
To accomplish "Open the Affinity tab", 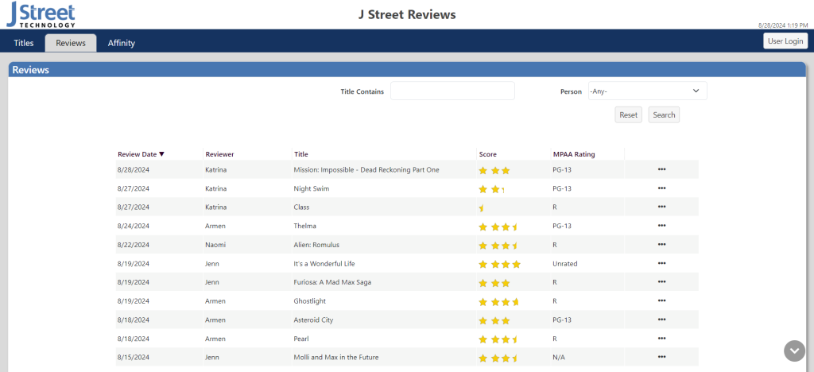I will click(x=122, y=43).
